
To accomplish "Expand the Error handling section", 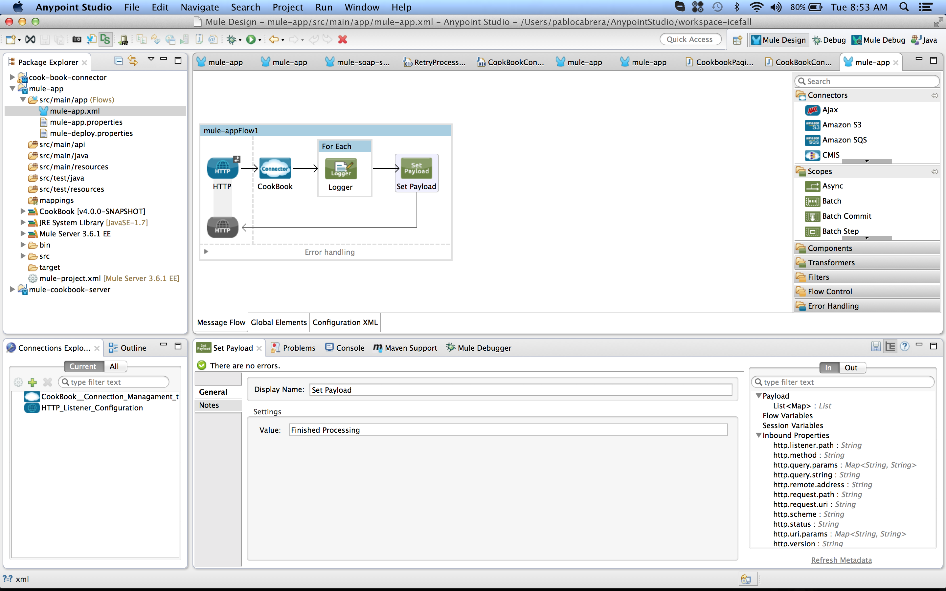I will tap(206, 252).
